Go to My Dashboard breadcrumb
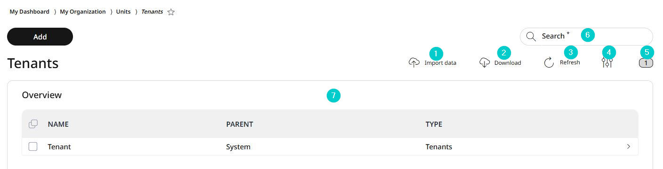The height and width of the screenshot is (169, 663). 30,12
